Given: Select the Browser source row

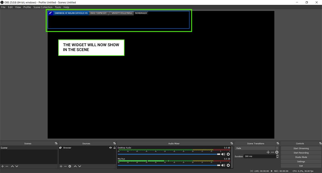Looking at the screenshot, I should (87, 148).
